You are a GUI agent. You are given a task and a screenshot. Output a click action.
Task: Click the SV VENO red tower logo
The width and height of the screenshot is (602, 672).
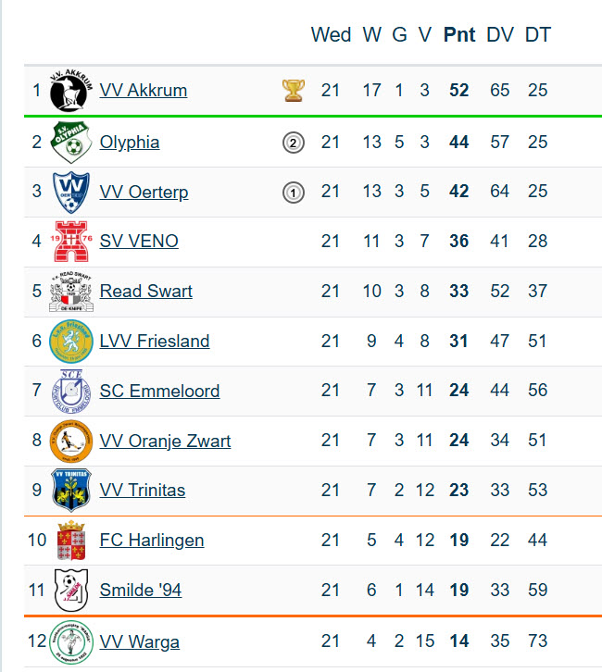71,242
